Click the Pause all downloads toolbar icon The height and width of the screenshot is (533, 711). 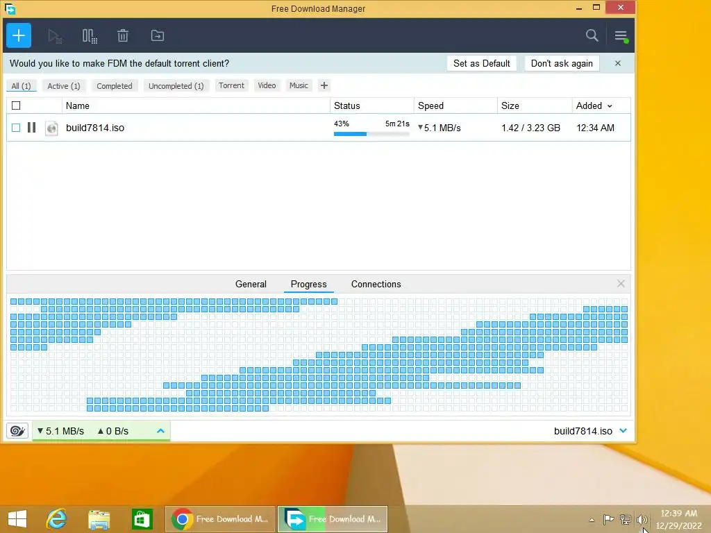tap(90, 36)
